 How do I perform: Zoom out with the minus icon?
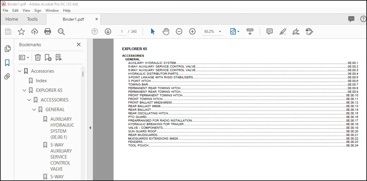179,32
